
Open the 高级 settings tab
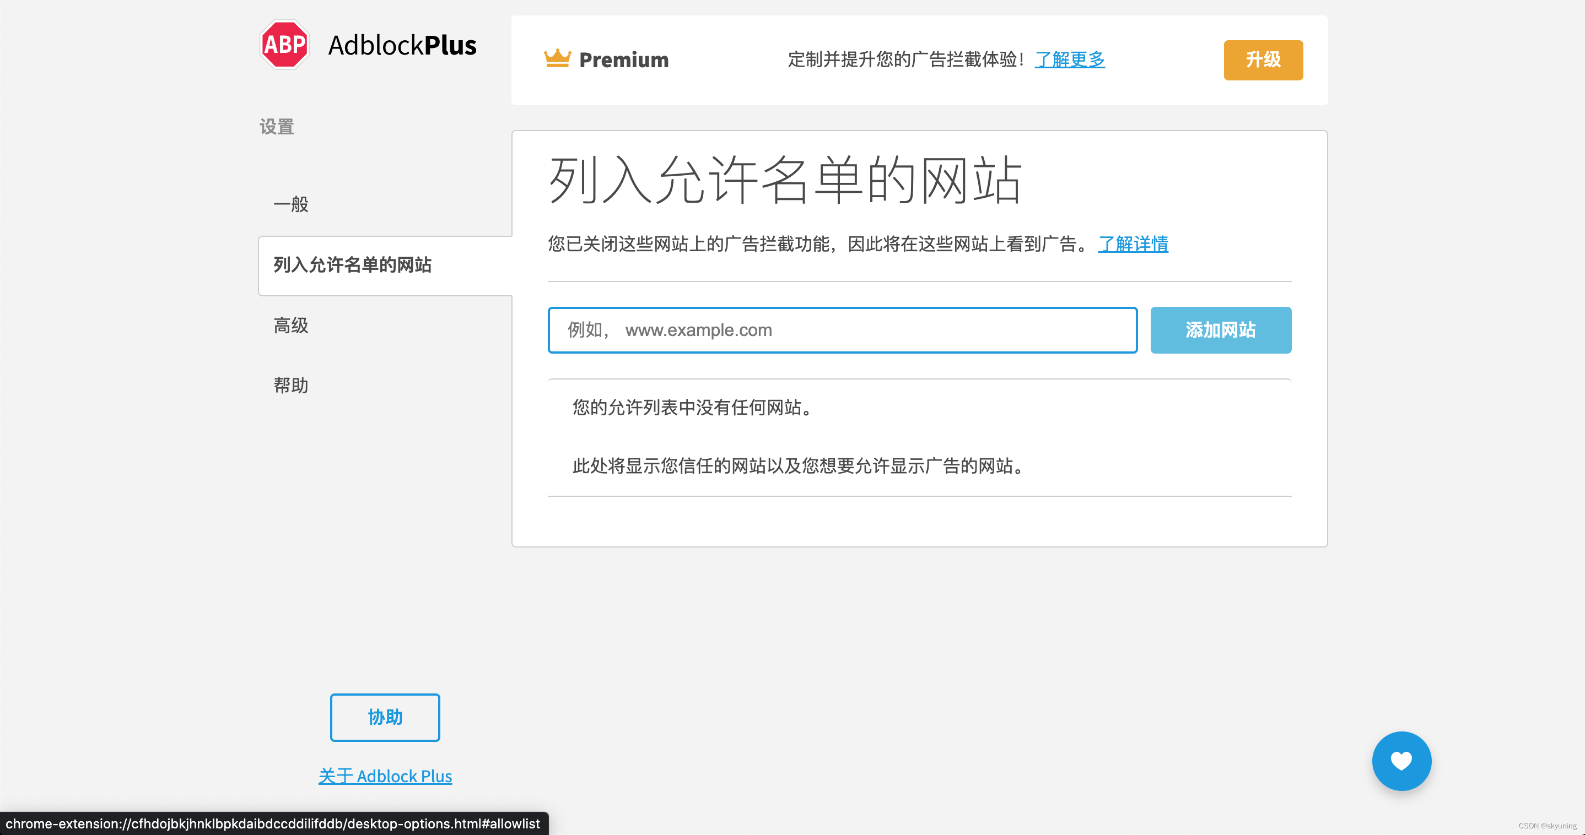click(291, 326)
